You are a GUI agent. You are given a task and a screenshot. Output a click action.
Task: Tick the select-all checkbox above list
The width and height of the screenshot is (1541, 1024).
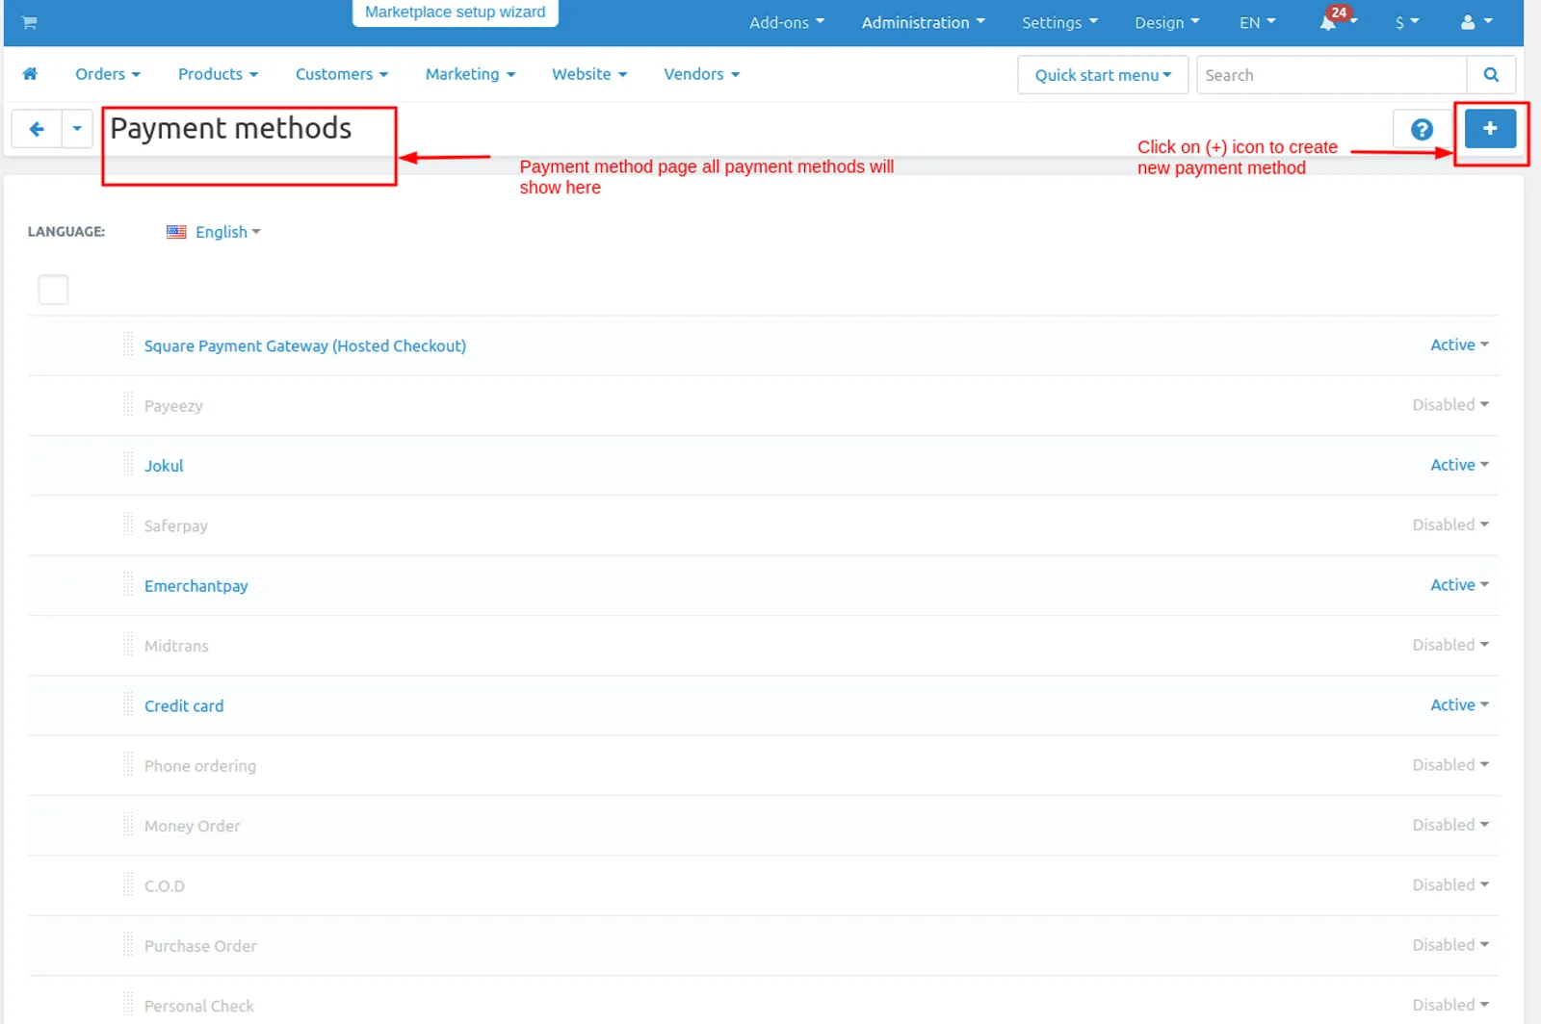click(53, 290)
